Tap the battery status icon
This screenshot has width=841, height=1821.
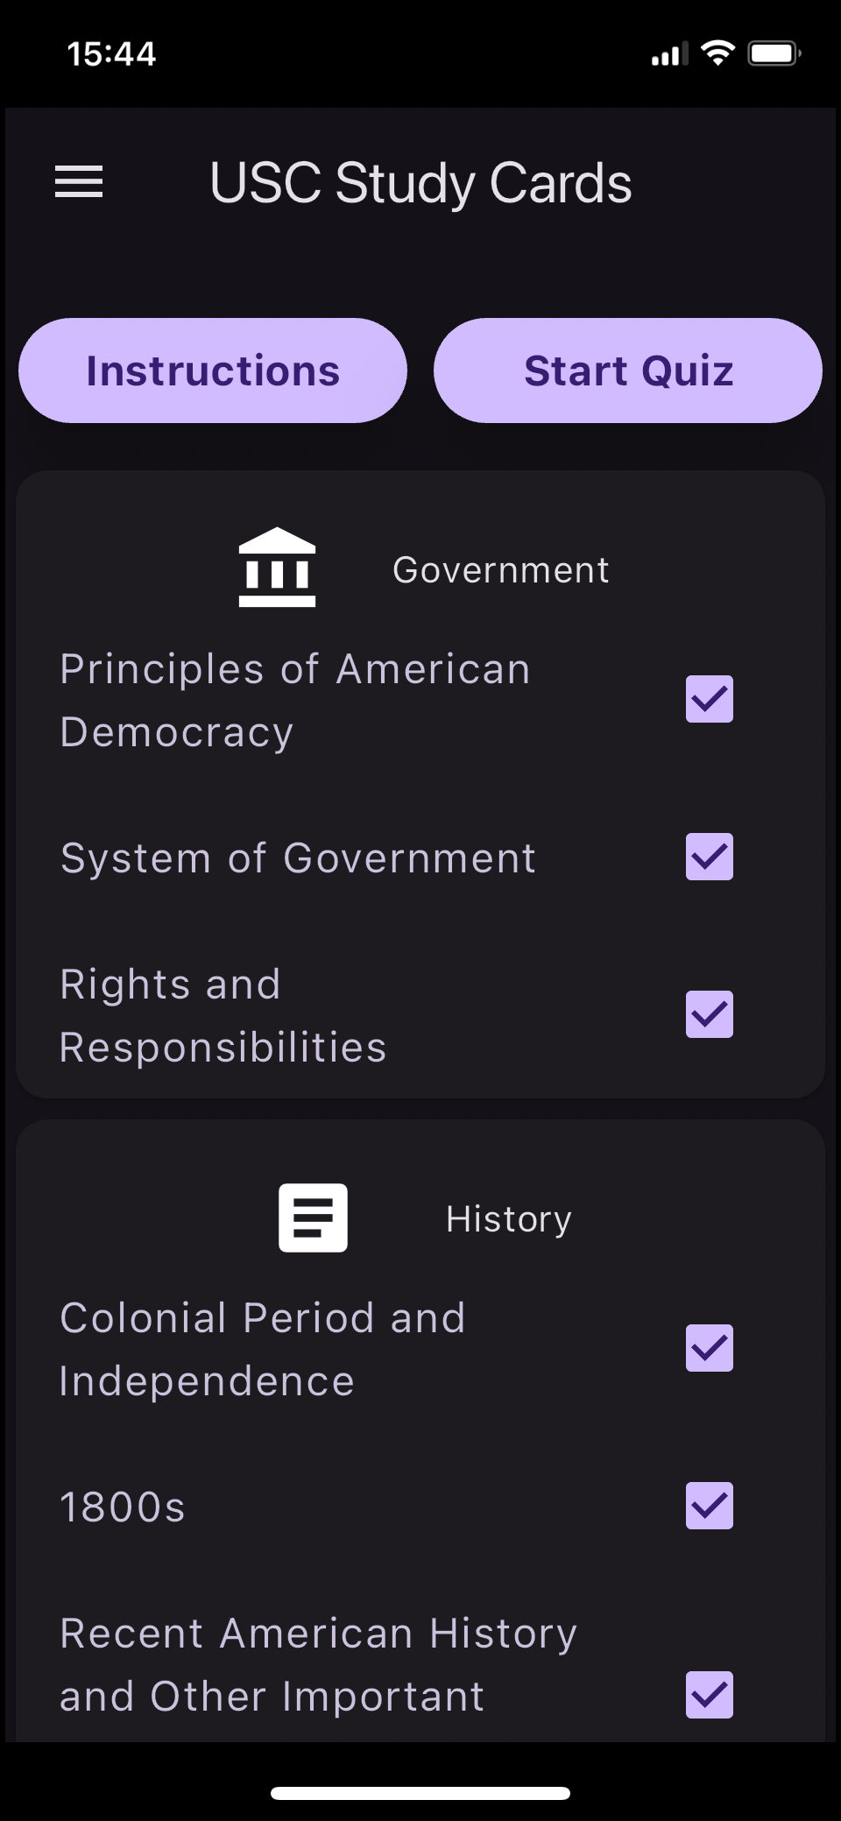(x=774, y=54)
